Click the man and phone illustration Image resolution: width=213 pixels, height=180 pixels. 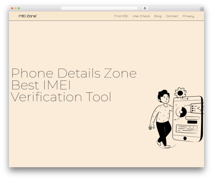pos(176,118)
